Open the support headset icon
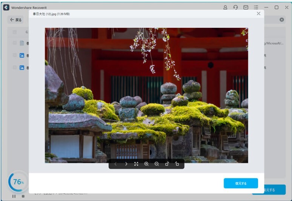Image resolution: width=292 pixels, height=201 pixels. point(235,7)
